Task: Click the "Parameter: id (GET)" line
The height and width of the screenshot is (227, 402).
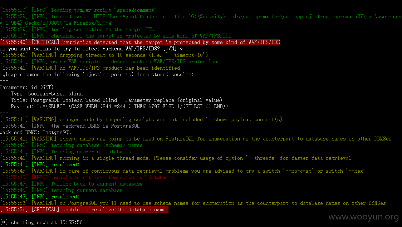Action: (27, 87)
